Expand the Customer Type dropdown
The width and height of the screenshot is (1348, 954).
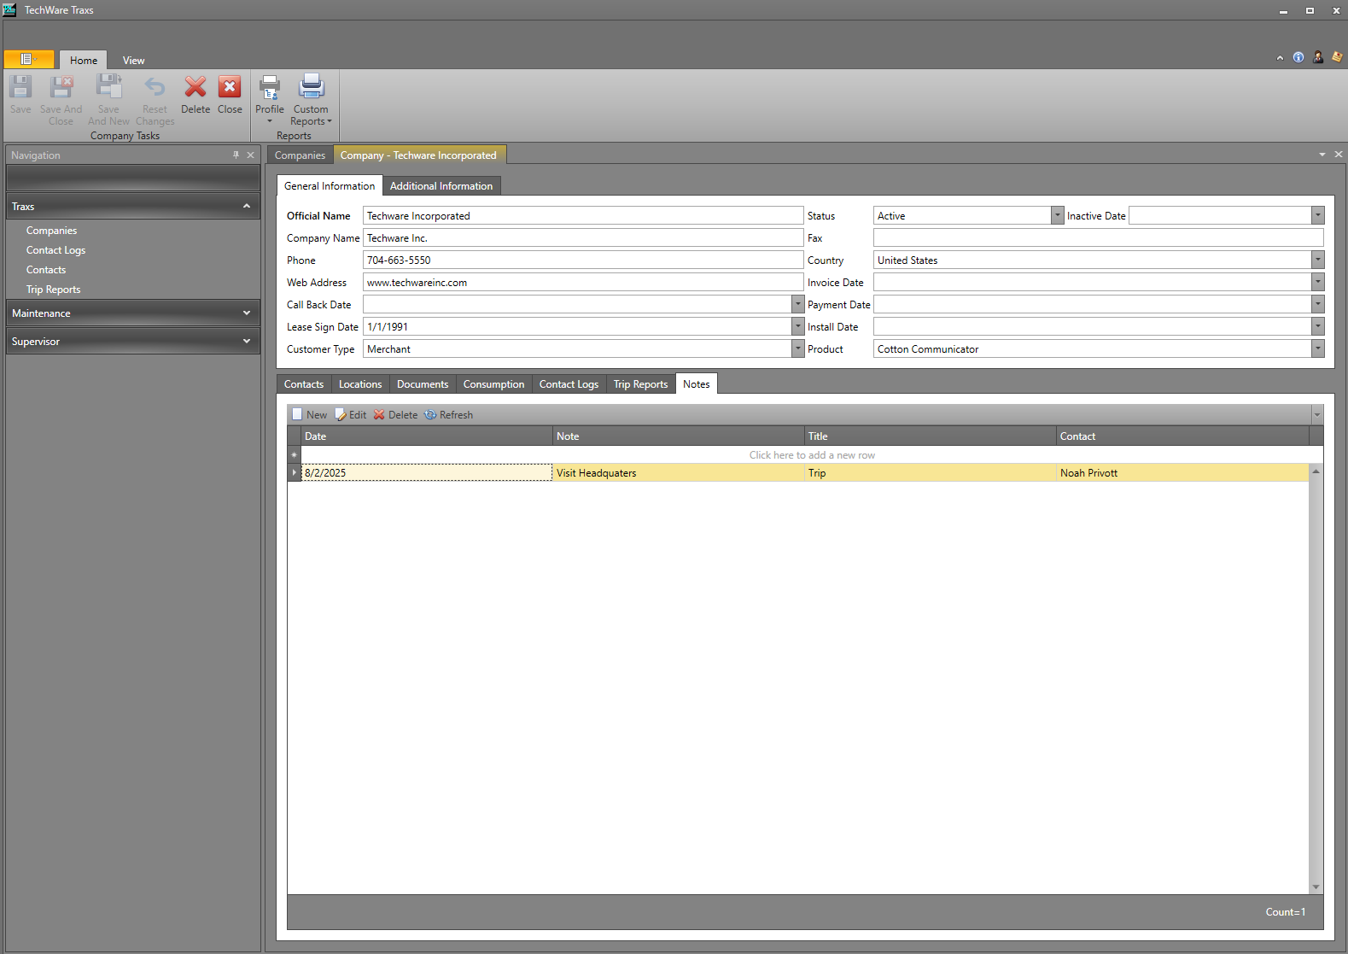pyautogui.click(x=797, y=349)
